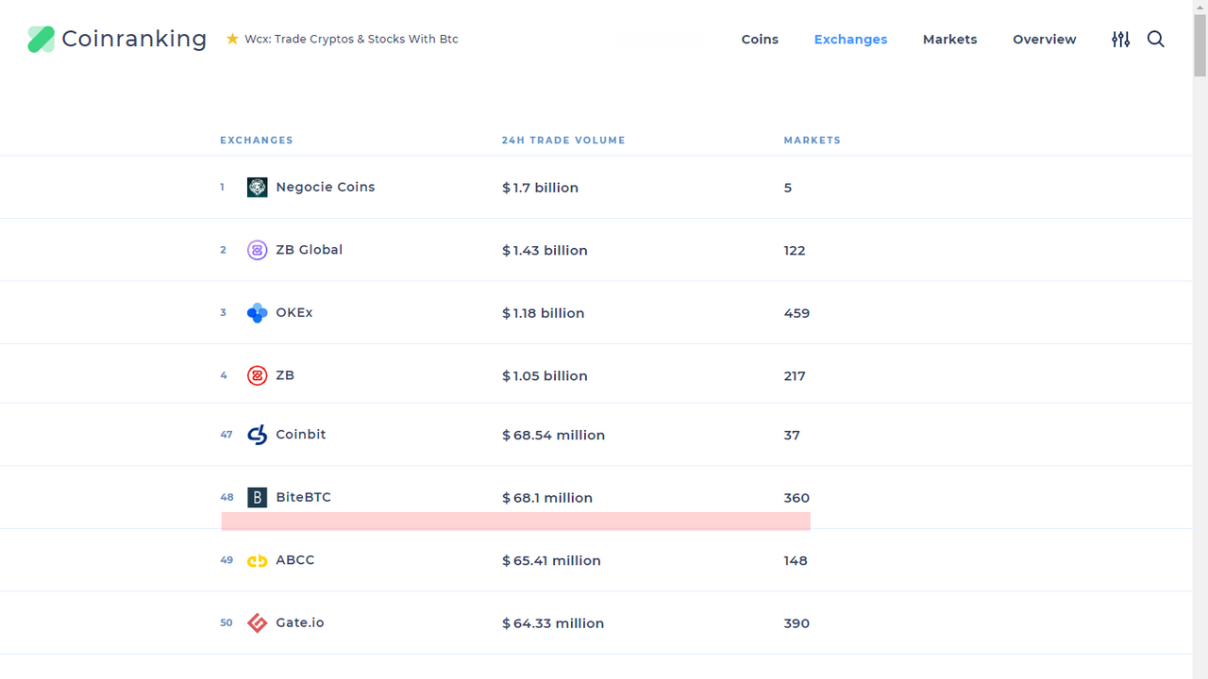Click the markets count 459
1208x679 pixels.
pyautogui.click(x=797, y=313)
